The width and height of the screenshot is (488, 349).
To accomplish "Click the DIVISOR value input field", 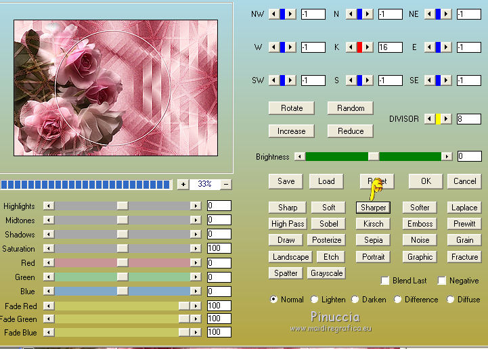I will point(468,119).
